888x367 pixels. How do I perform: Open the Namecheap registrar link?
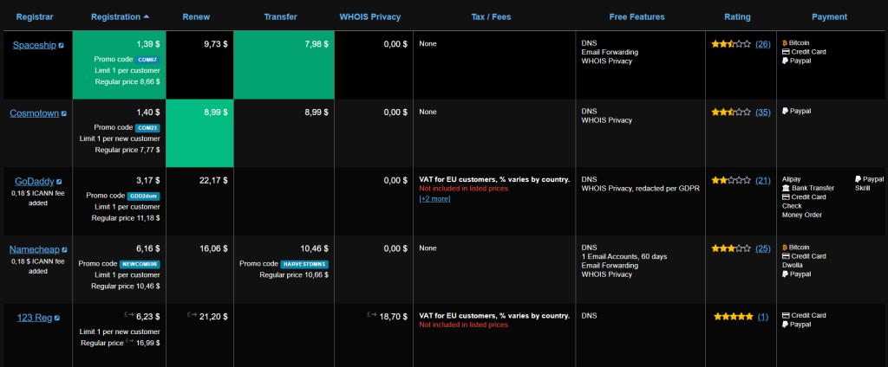click(x=34, y=249)
